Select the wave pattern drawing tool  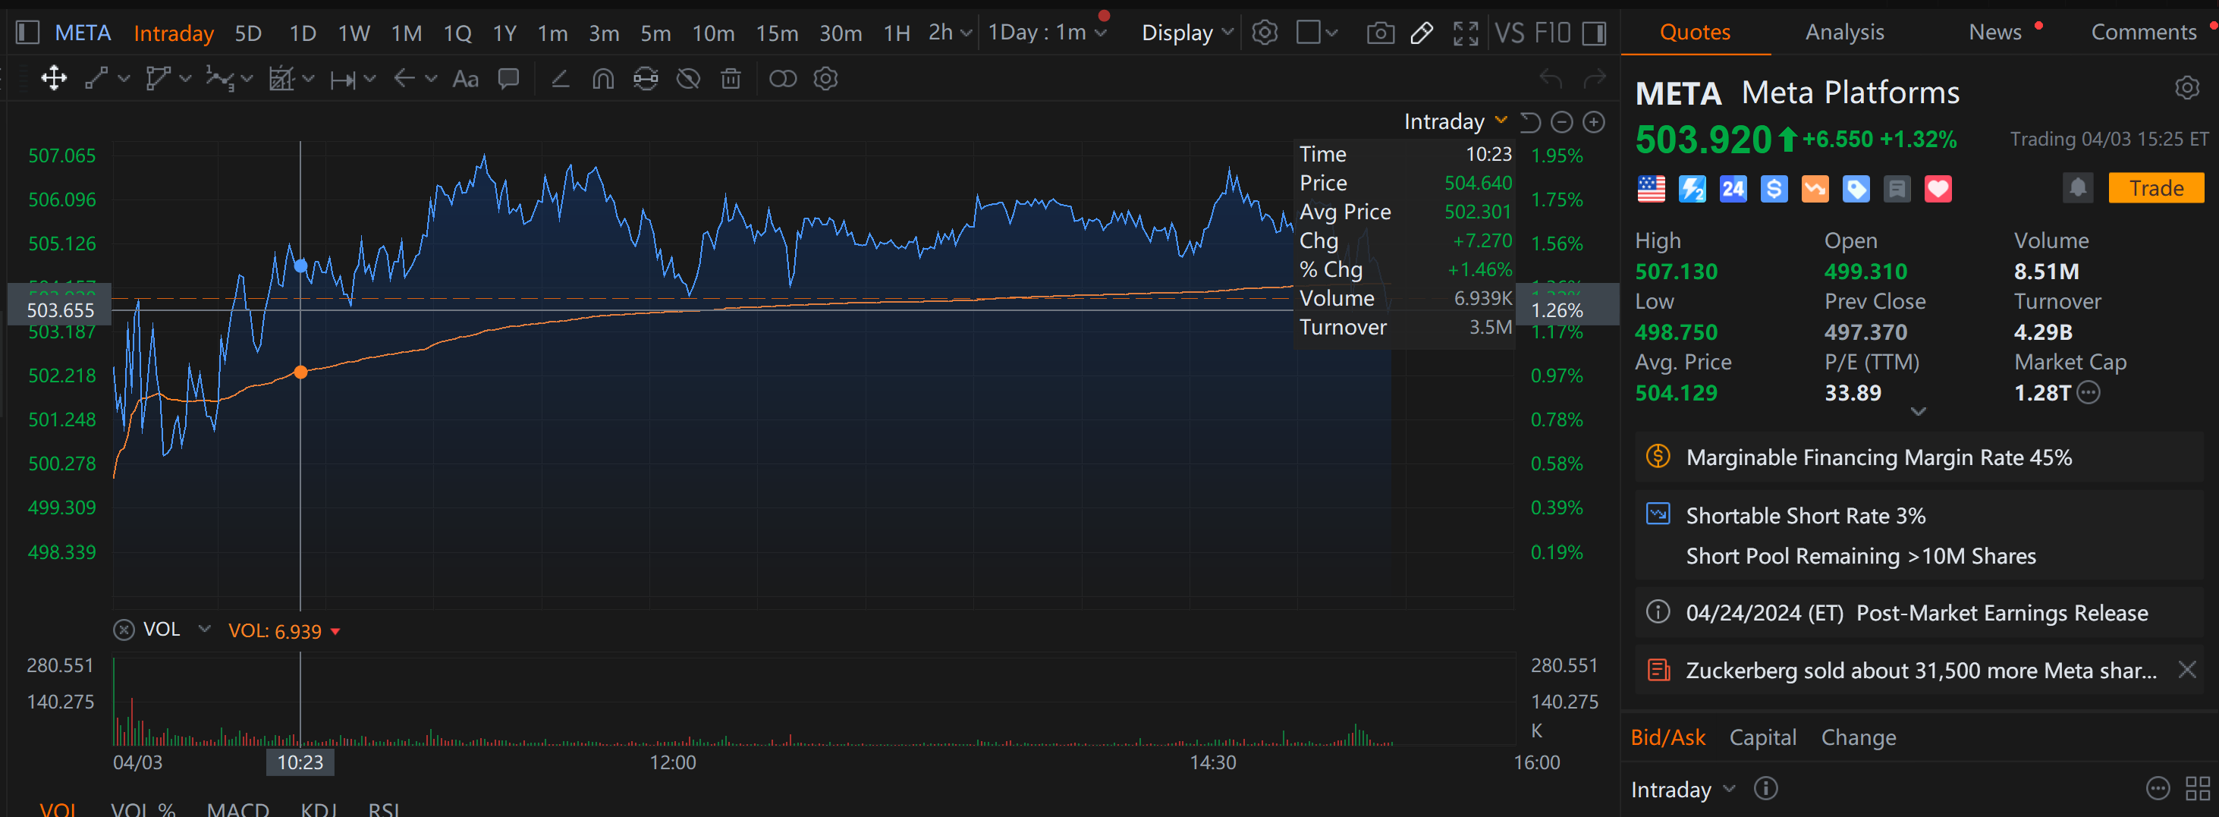click(220, 78)
